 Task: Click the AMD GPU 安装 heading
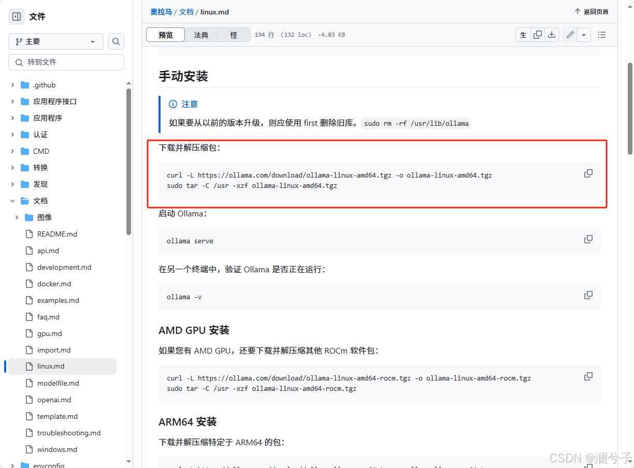pos(194,330)
